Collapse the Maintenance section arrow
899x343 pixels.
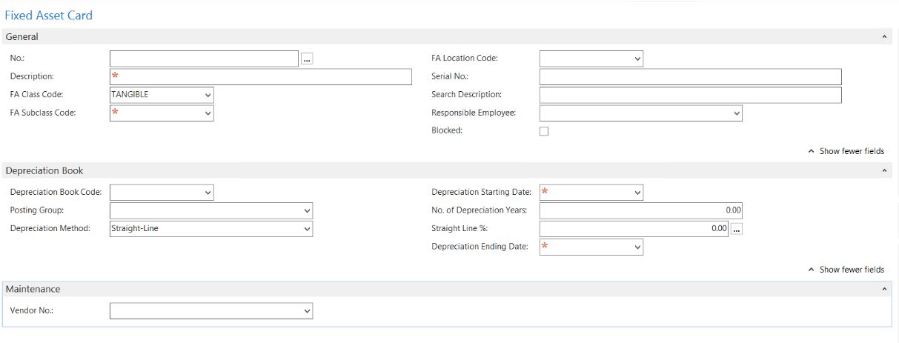883,289
